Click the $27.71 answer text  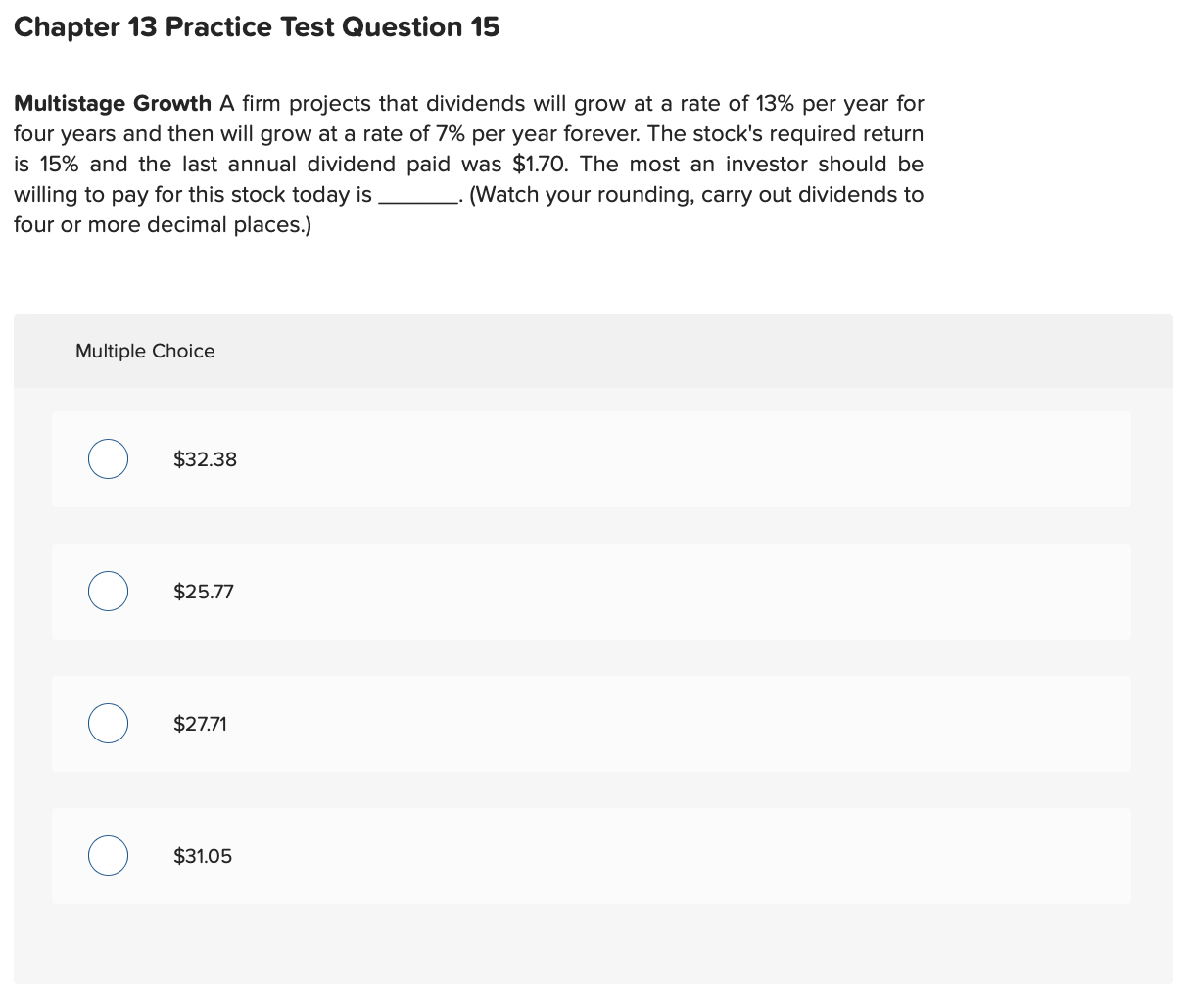click(x=200, y=724)
